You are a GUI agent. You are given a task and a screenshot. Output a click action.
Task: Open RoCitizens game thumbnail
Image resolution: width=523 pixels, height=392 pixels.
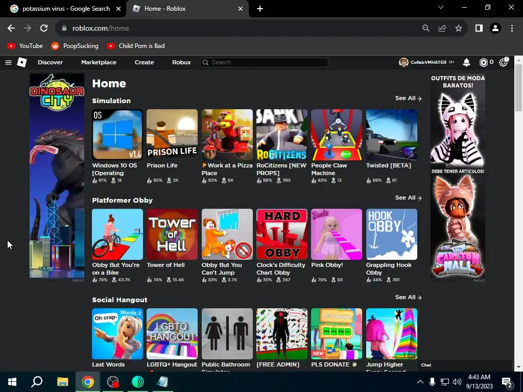point(282,135)
